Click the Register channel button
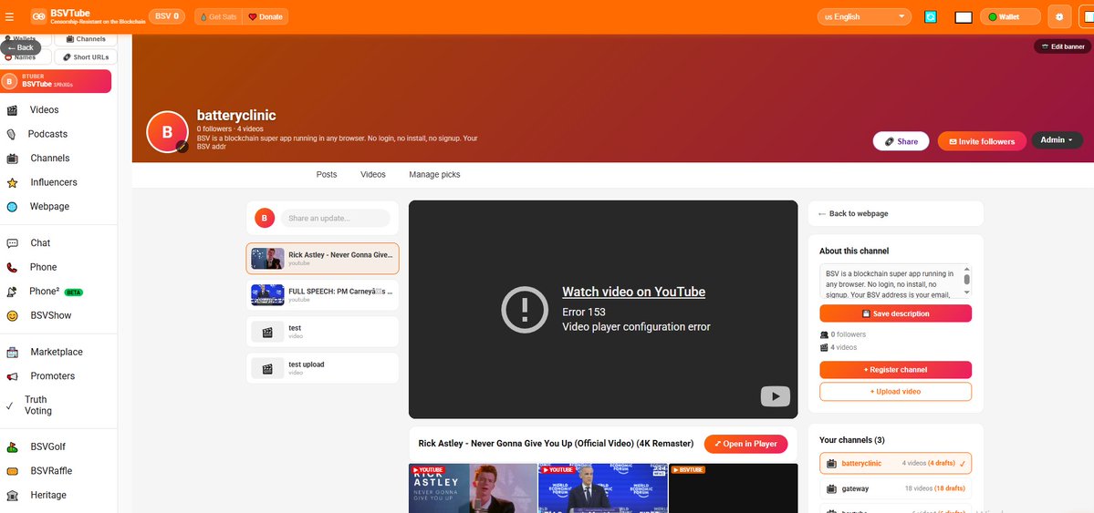This screenshot has height=513, width=1094. pos(895,369)
